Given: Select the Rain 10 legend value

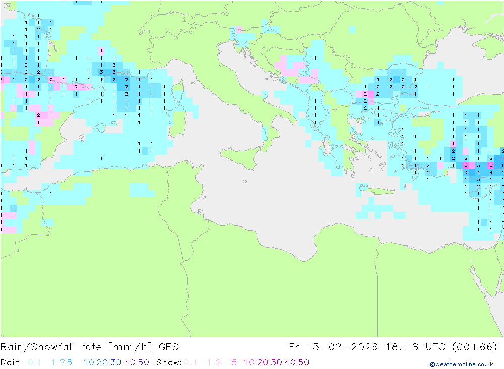Looking at the screenshot, I should pyautogui.click(x=89, y=362).
